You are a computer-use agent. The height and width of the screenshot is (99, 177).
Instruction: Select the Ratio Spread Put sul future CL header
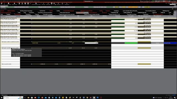click(x=9, y=18)
